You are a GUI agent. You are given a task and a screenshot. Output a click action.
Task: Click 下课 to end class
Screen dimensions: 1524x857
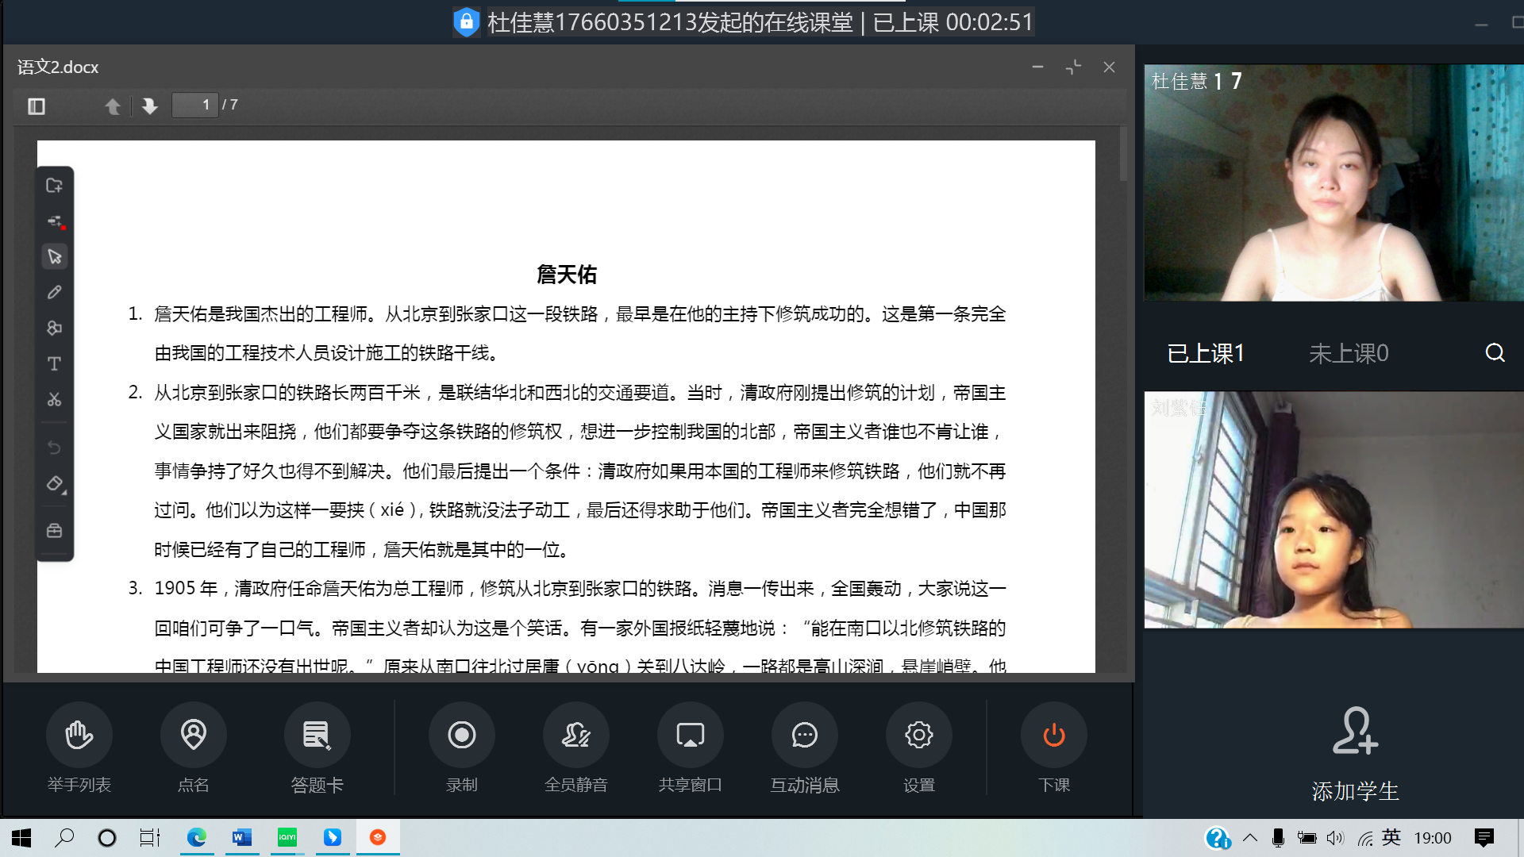(1053, 747)
